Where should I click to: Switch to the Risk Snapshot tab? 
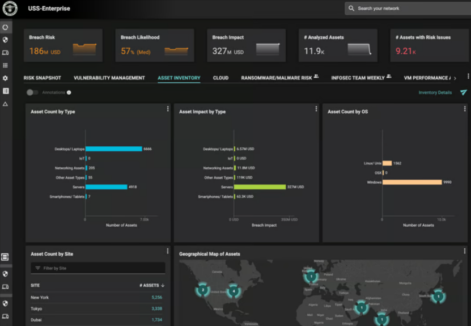coord(43,78)
